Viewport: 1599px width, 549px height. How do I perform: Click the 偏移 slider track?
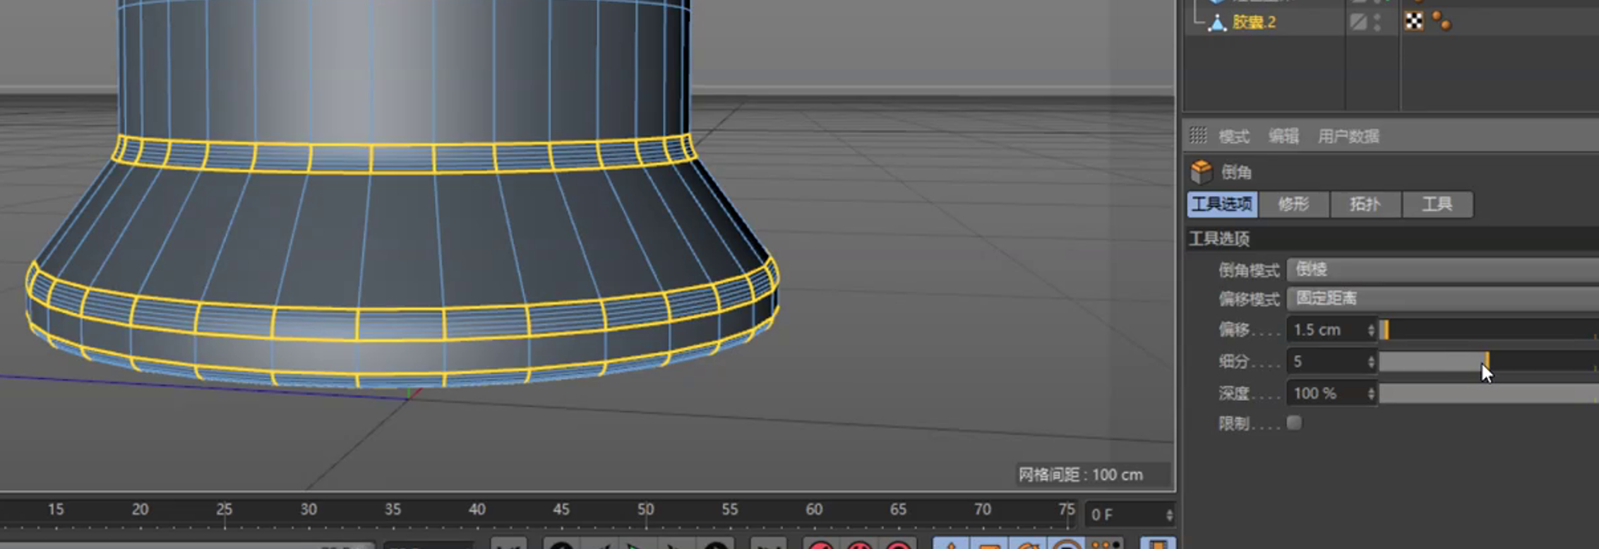point(1489,330)
